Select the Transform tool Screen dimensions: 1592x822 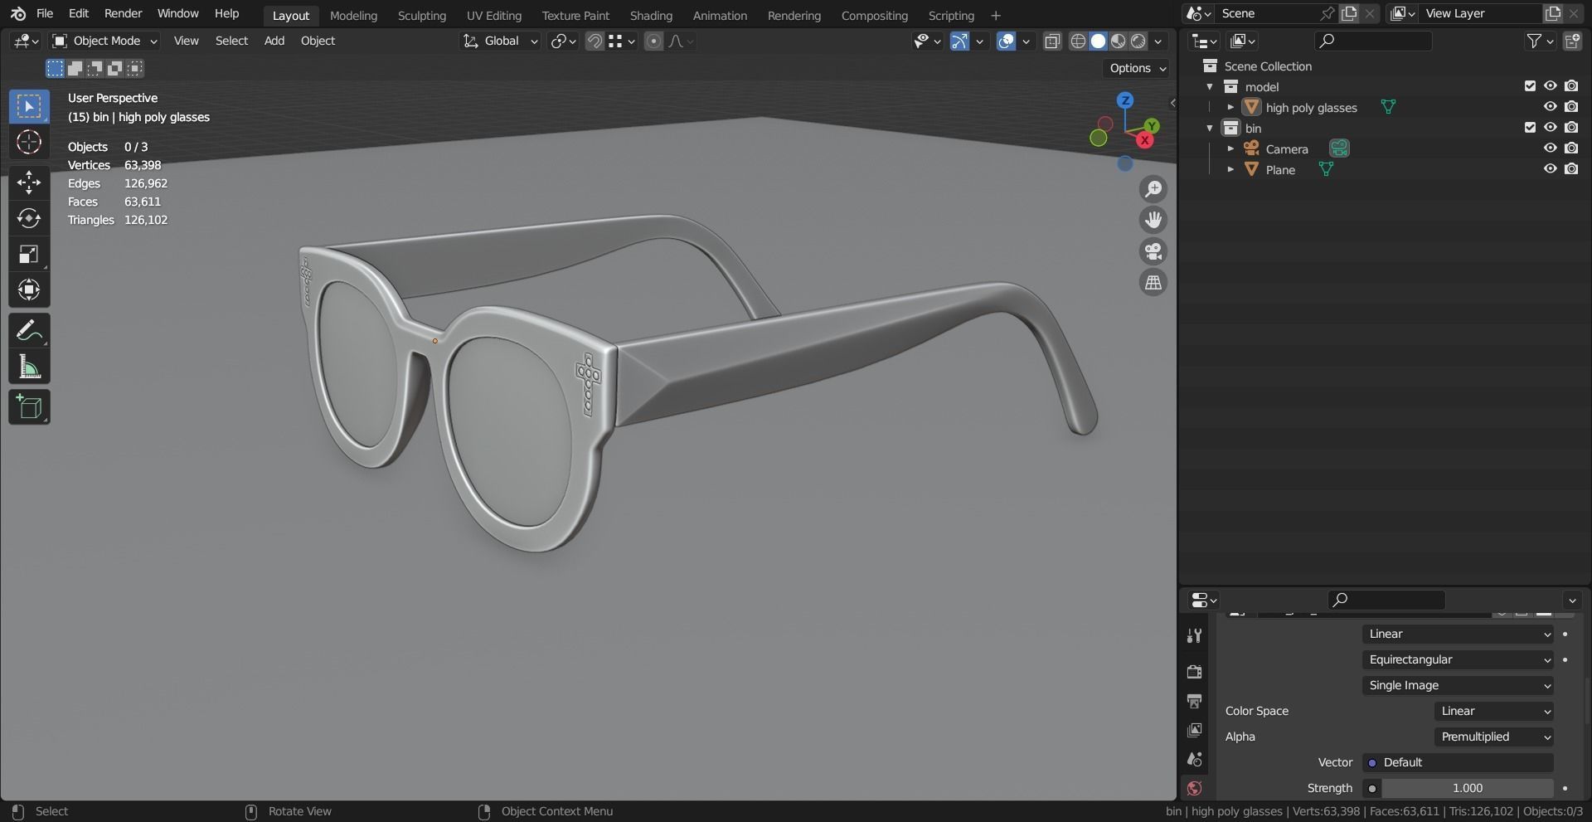[x=29, y=290]
